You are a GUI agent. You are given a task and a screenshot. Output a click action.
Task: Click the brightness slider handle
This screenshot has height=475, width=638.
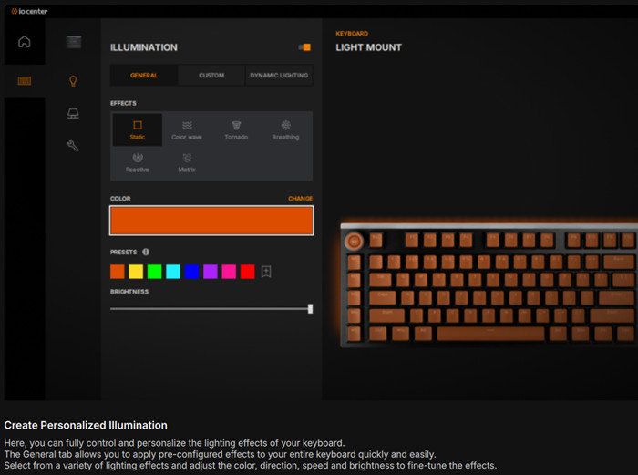click(x=311, y=308)
